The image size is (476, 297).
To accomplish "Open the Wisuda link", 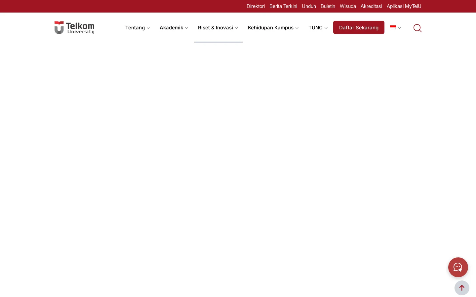I will pyautogui.click(x=348, y=6).
